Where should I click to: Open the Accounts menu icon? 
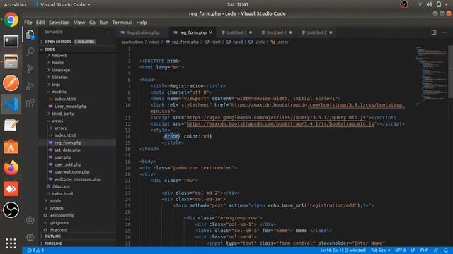coord(30,220)
